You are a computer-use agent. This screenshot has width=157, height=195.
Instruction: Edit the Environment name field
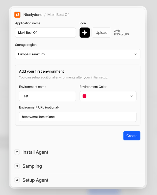pyautogui.click(x=47, y=96)
